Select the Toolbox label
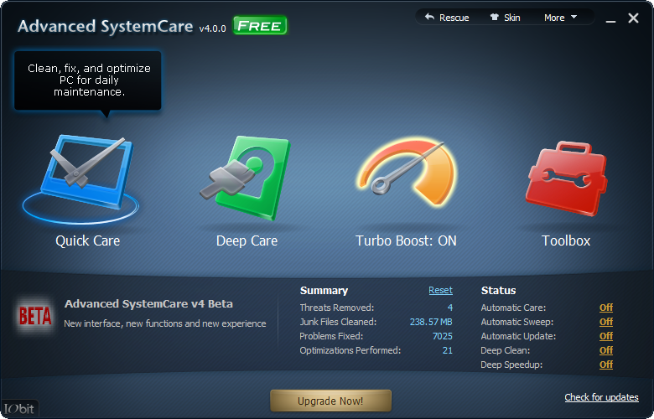The image size is (654, 419). tap(566, 241)
